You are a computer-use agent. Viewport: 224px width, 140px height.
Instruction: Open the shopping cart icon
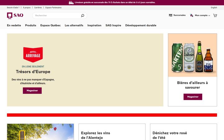point(215,15)
